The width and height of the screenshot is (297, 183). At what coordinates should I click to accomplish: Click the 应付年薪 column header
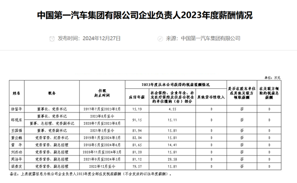[x=137, y=97]
